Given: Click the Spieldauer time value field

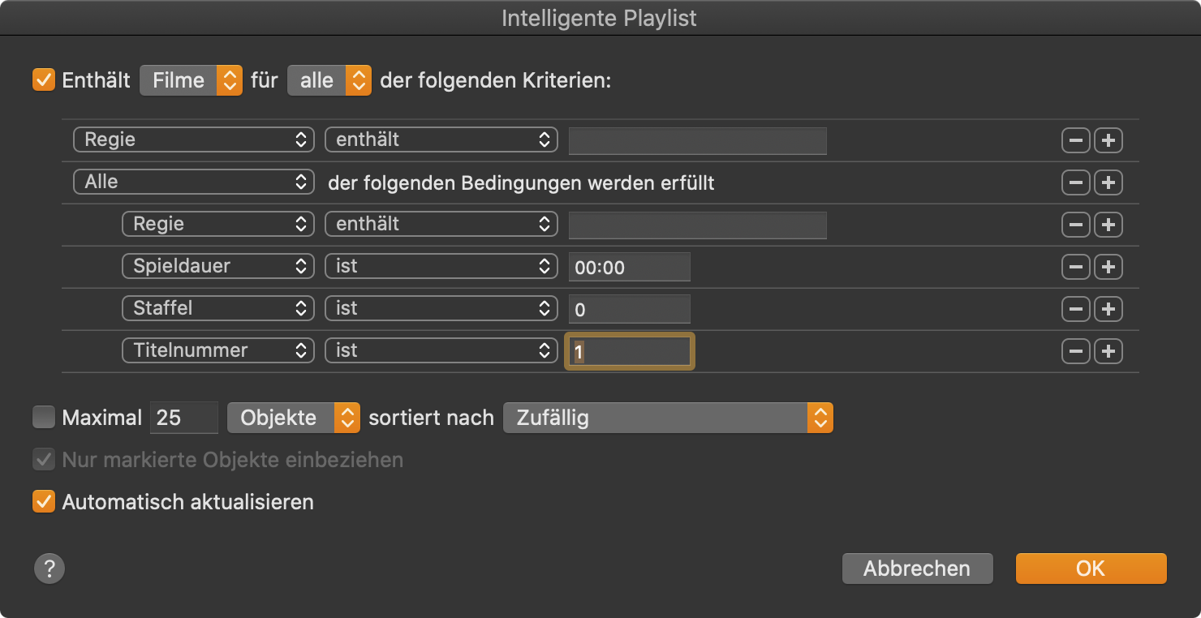Looking at the screenshot, I should pyautogui.click(x=629, y=267).
